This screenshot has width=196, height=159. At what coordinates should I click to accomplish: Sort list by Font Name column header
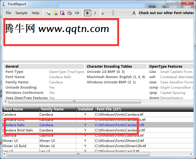click(20, 109)
